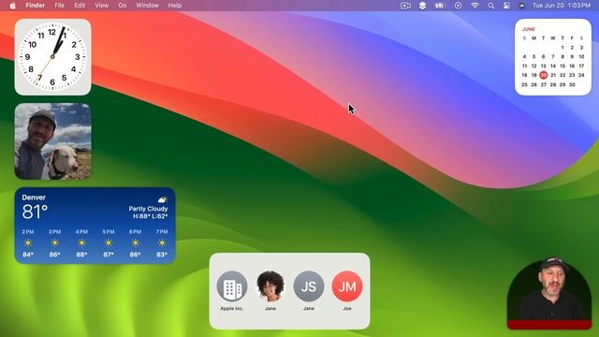Click the date and time in menu bar

pos(562,6)
